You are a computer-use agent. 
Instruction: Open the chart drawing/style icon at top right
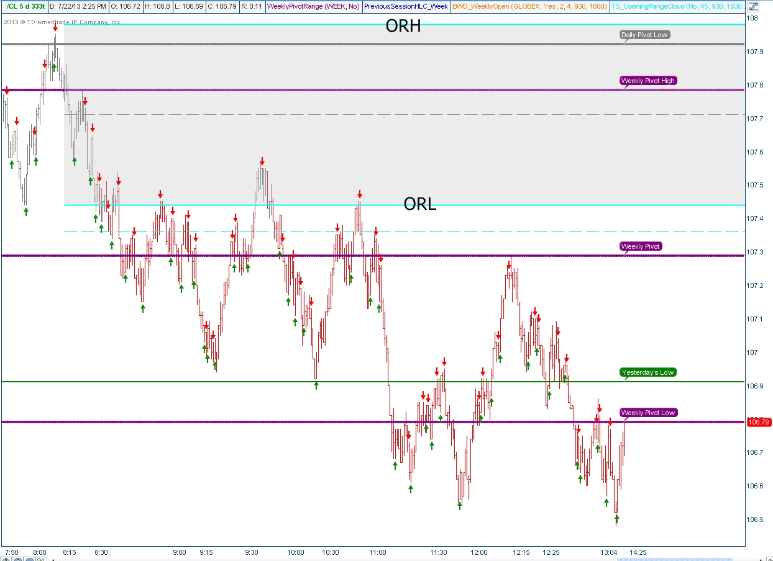point(752,7)
